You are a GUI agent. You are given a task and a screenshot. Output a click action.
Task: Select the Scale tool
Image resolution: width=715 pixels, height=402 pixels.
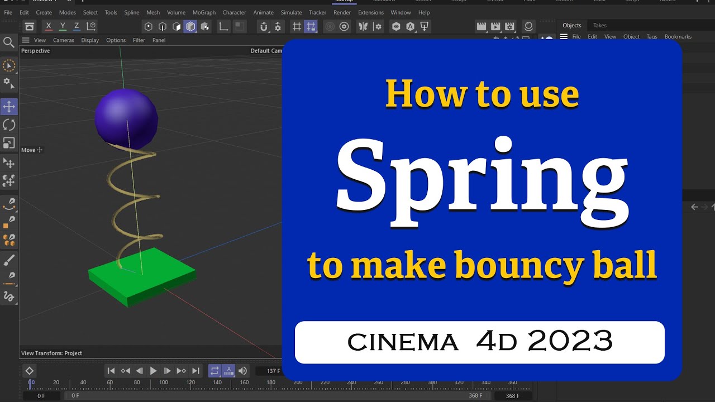point(9,143)
